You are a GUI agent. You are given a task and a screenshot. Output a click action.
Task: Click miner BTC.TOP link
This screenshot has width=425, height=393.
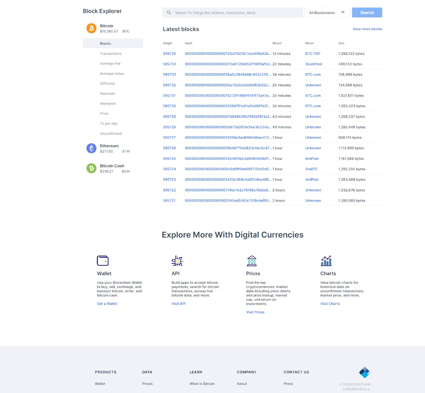pos(312,54)
